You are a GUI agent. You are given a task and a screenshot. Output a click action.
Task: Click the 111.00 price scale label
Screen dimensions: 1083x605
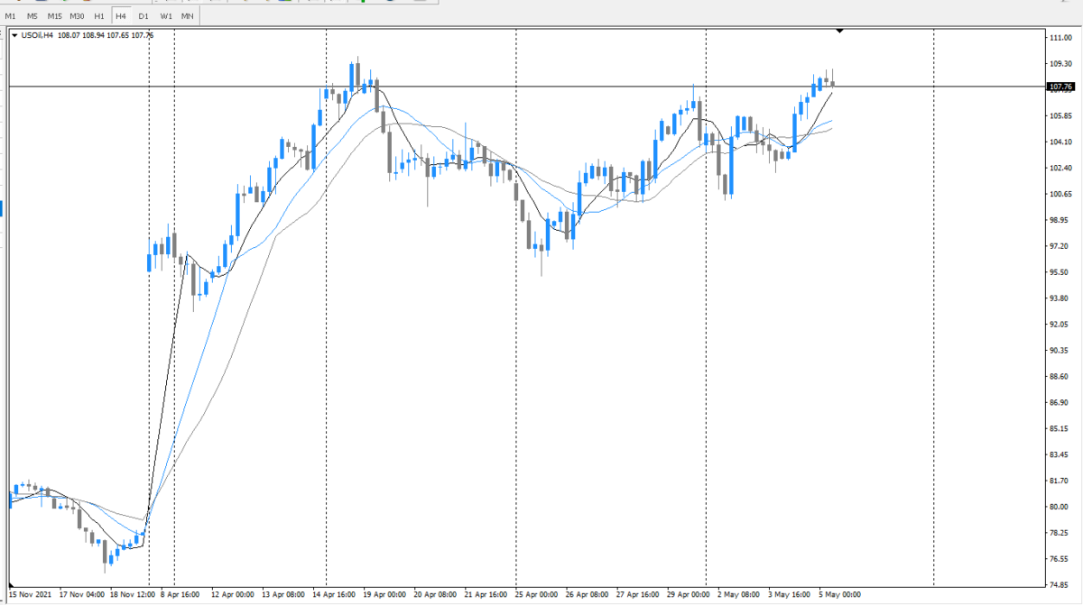[x=1060, y=38]
